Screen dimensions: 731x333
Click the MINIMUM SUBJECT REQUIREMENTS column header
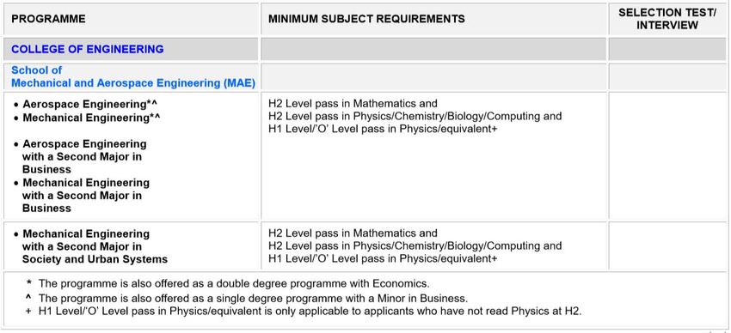(366, 19)
